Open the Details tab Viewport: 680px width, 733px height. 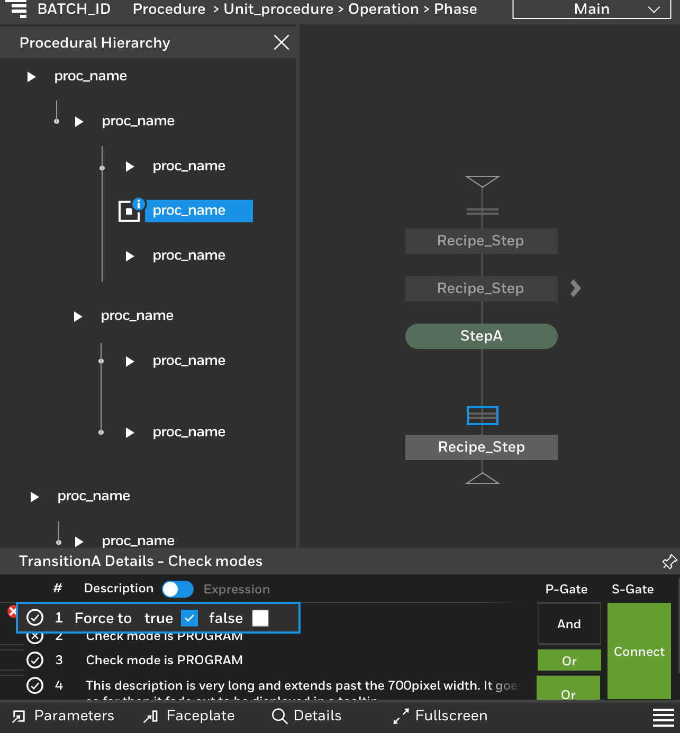306,716
